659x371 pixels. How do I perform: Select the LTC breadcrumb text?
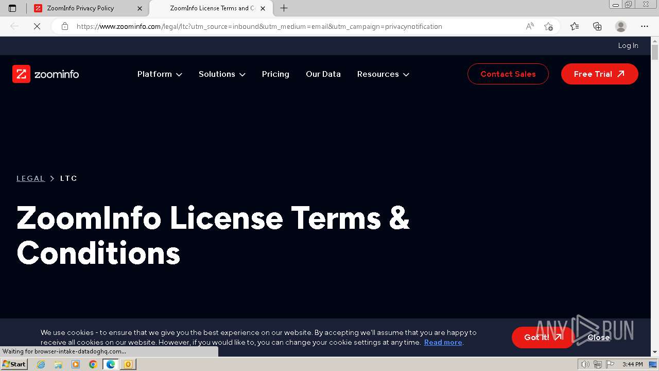pos(68,178)
